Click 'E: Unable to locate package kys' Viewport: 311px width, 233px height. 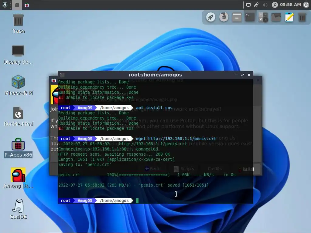pos(96,97)
